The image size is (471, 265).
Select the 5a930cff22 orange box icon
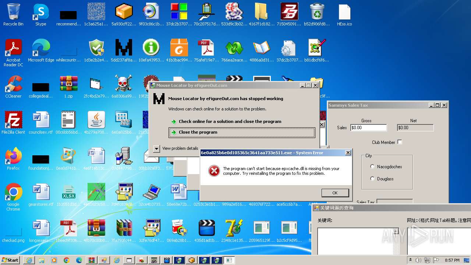[x=124, y=15]
